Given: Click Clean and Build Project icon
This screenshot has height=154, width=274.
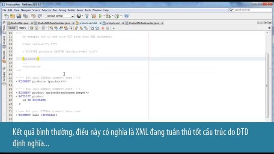Looking at the screenshot, I should coord(93,16).
